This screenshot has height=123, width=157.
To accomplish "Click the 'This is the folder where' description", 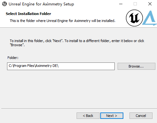I will click(x=62, y=21).
